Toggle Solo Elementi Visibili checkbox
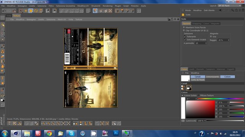Viewport: 245px width, 137px height. coord(185,40)
